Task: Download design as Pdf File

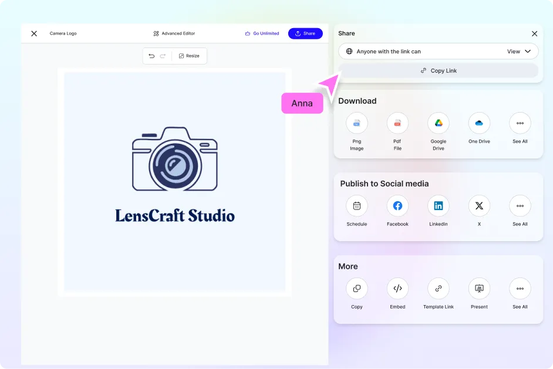Action: click(x=397, y=123)
